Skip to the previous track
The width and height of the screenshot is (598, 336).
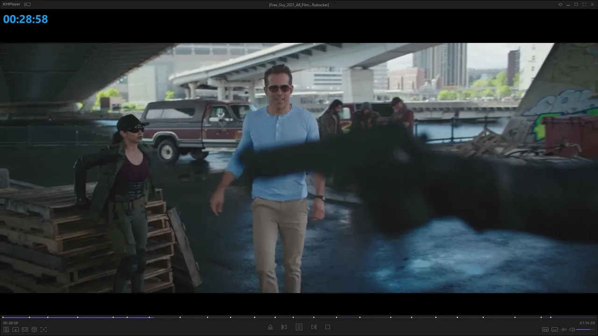tap(284, 327)
